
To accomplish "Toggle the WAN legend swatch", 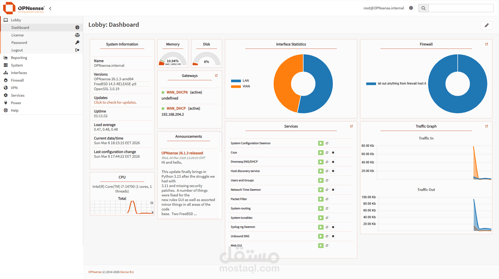I will [x=236, y=87].
